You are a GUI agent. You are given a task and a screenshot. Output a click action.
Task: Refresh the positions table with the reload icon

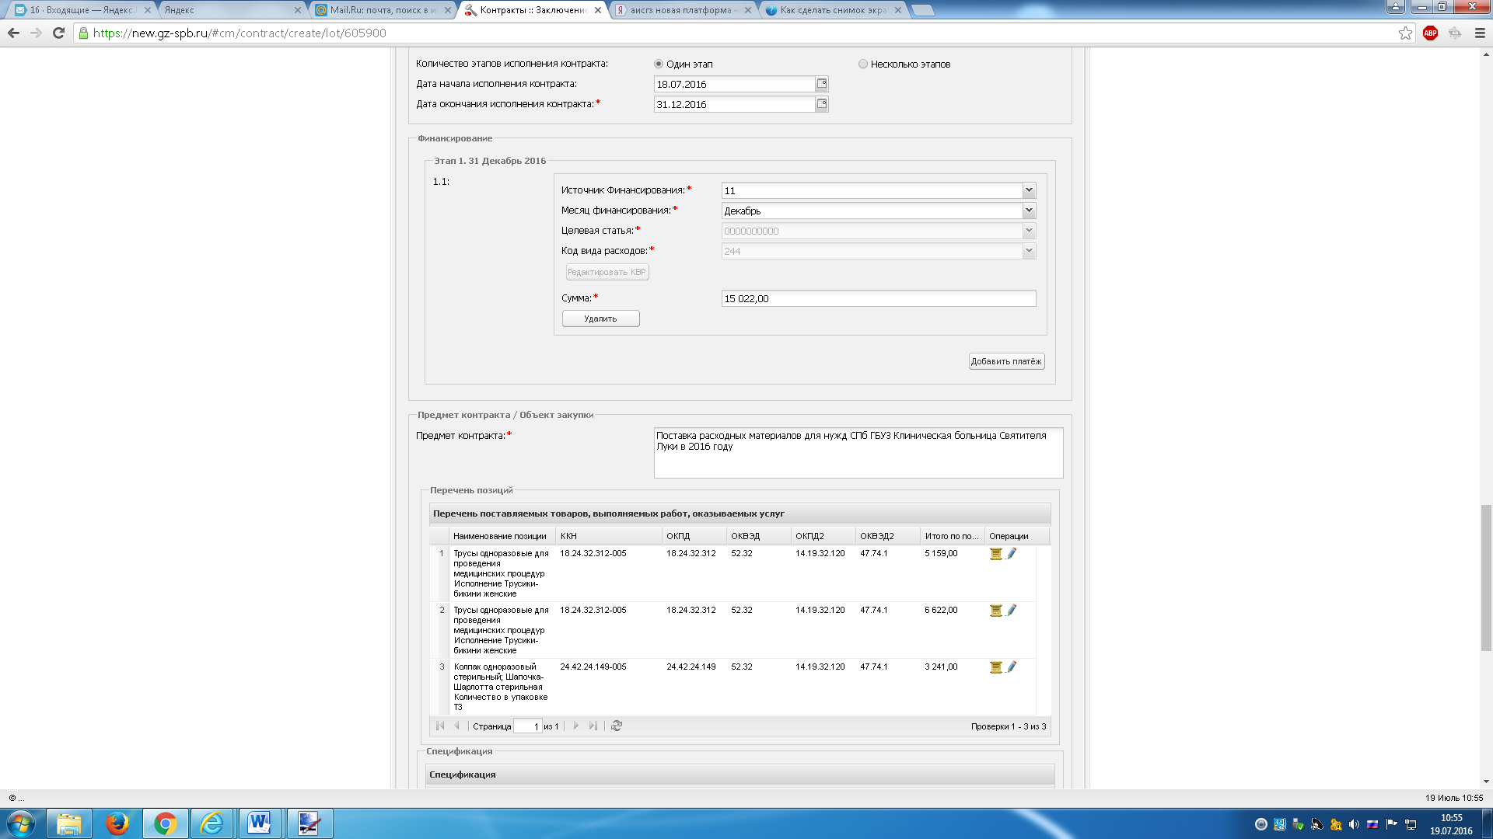click(617, 726)
